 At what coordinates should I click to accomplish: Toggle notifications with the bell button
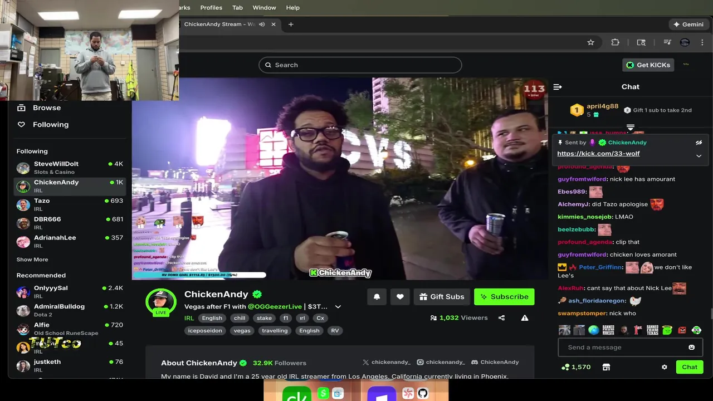pos(377,297)
